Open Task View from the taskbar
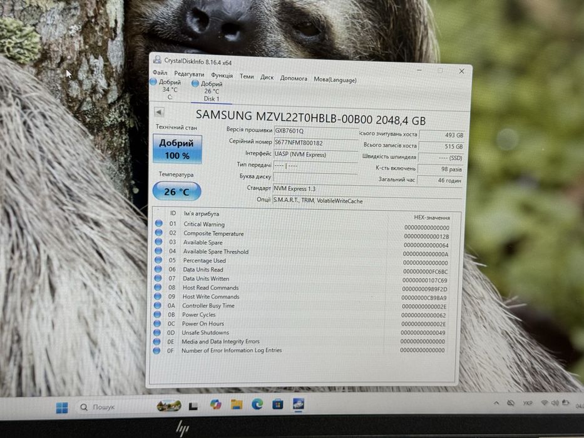 coord(193,405)
